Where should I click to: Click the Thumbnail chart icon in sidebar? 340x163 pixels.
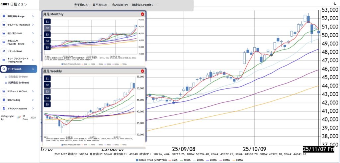4,25
